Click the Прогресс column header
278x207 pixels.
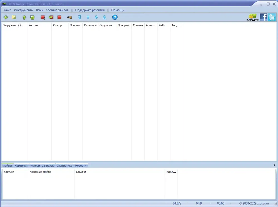click(124, 25)
